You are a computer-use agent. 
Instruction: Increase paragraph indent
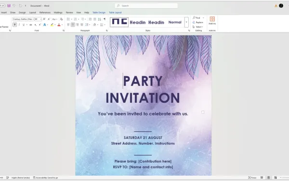tap(95, 19)
